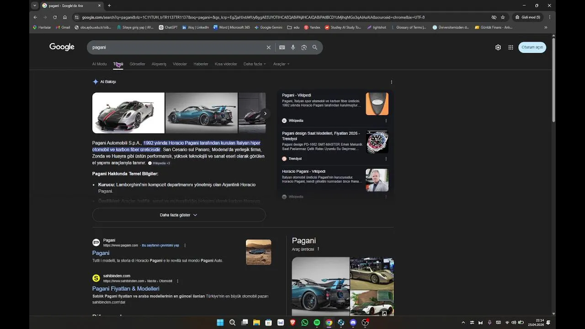Go back with the browser back arrow
The width and height of the screenshot is (585, 329).
(35, 17)
